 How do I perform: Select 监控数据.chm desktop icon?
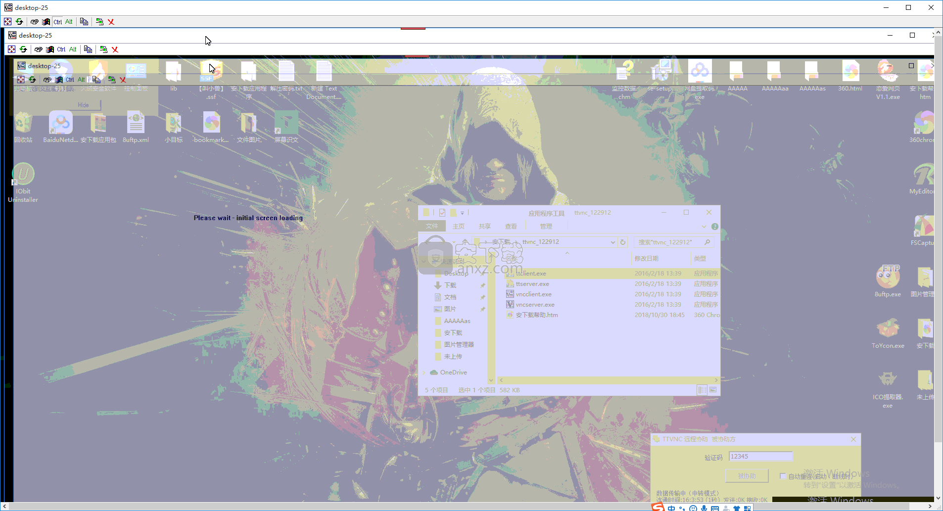[x=624, y=81]
